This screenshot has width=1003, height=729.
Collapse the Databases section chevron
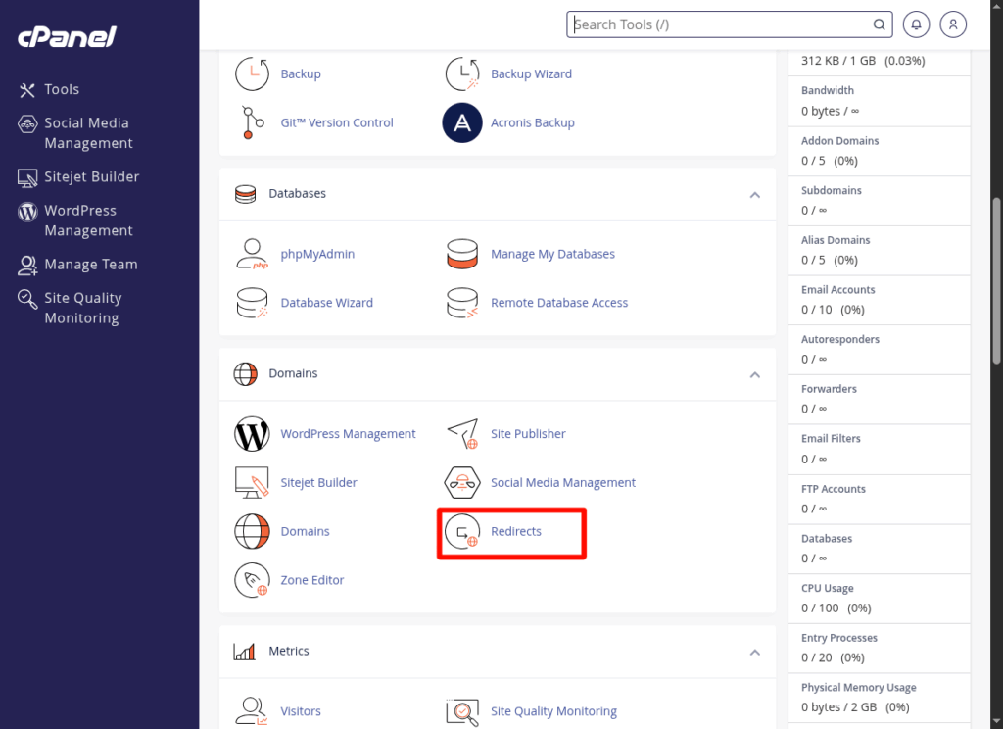[755, 195]
